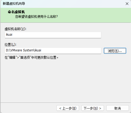Cancel the wizard with 取消
The width and height of the screenshot is (131, 113).
(118, 108)
